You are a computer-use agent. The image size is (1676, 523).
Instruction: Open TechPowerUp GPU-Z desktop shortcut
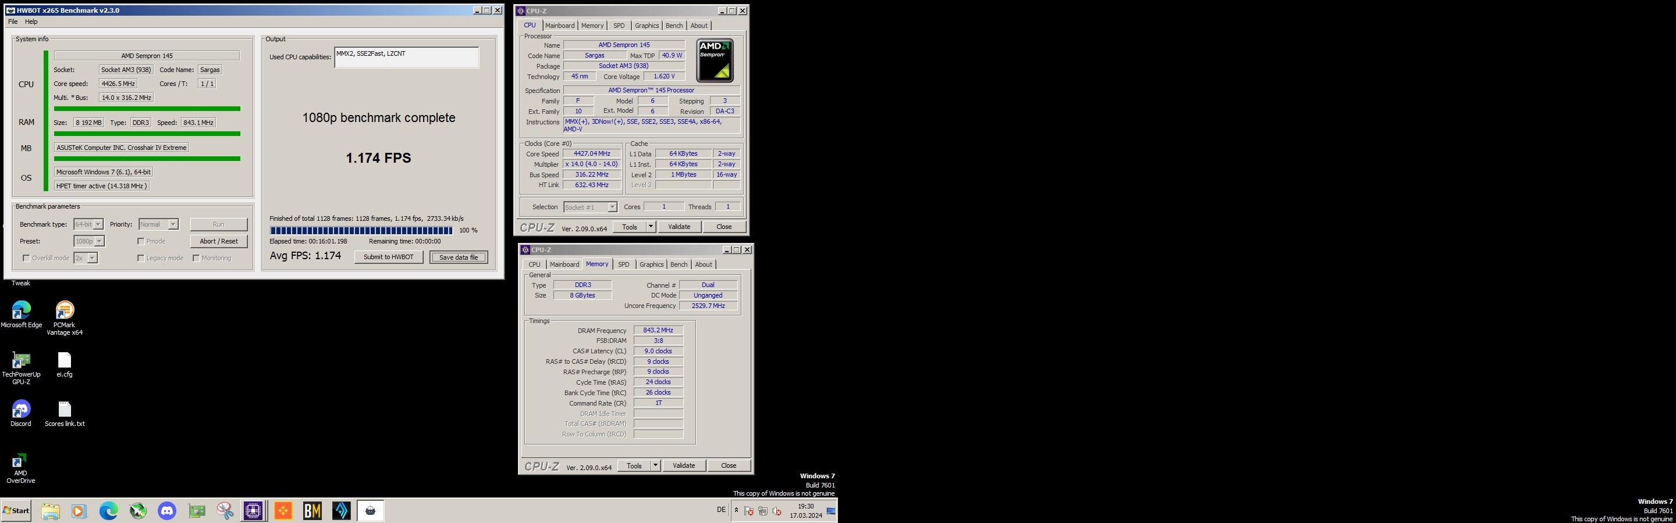pyautogui.click(x=21, y=368)
